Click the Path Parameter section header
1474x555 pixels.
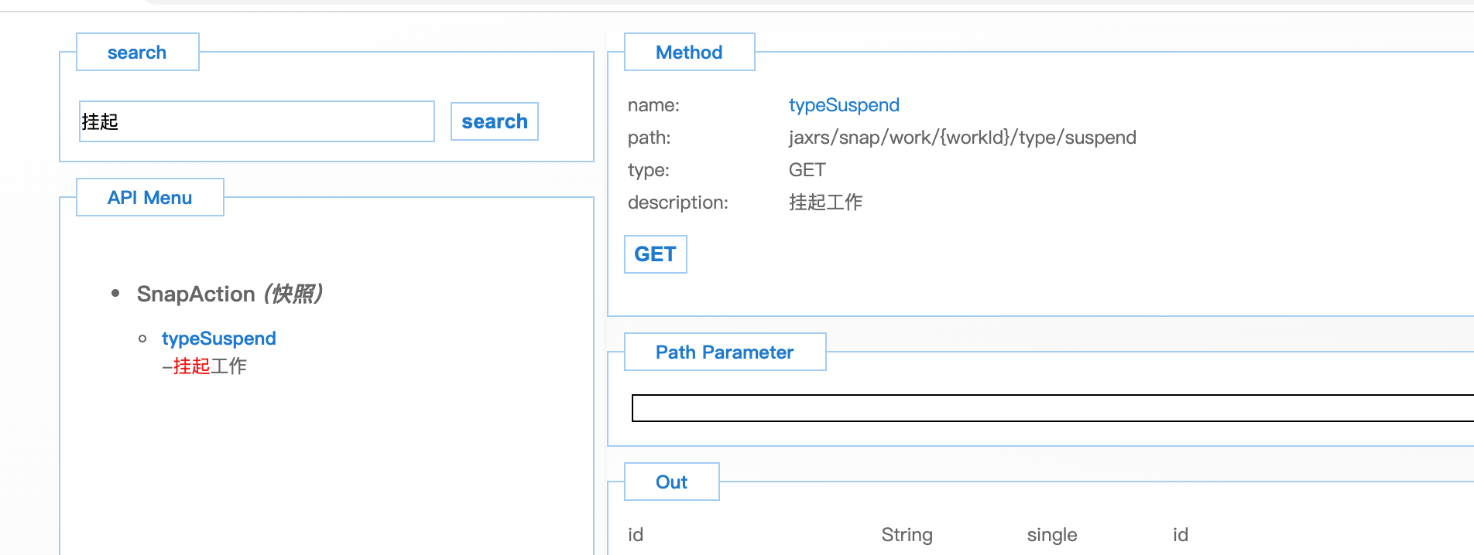[725, 352]
